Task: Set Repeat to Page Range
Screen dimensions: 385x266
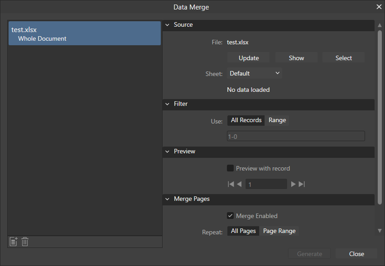Action: tap(279, 231)
